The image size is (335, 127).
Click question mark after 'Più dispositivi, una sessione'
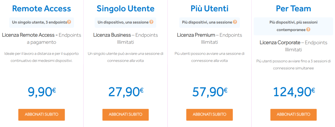click(235, 22)
